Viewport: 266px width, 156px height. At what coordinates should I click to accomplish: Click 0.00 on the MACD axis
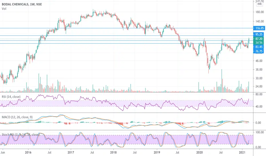pyautogui.click(x=258, y=123)
